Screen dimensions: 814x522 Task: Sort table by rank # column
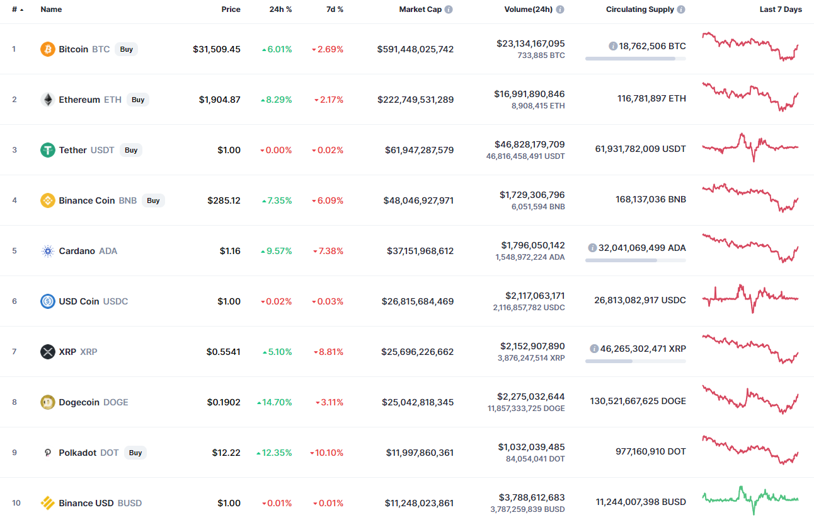[18, 9]
